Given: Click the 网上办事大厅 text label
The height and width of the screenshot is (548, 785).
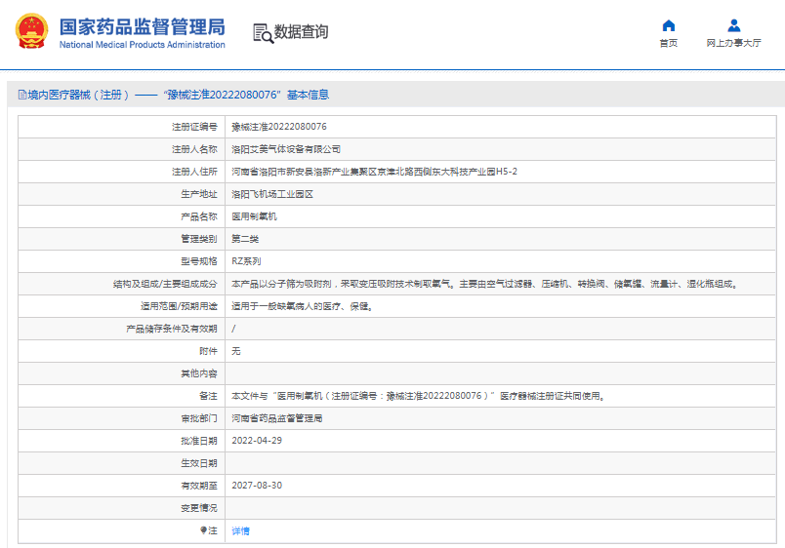Looking at the screenshot, I should 733,43.
